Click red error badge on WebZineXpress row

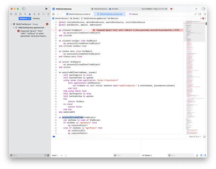[47, 24]
